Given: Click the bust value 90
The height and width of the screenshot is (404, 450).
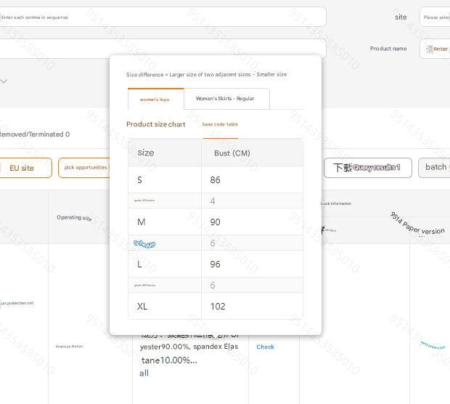Looking at the screenshot, I should pos(215,222).
